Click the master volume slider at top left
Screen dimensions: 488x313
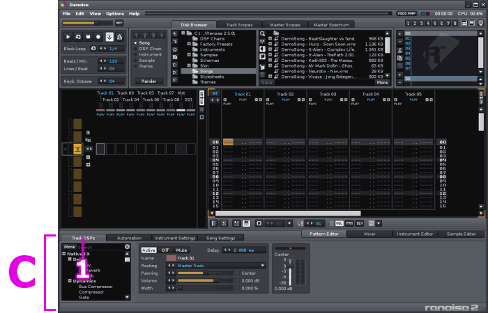coord(87,23)
